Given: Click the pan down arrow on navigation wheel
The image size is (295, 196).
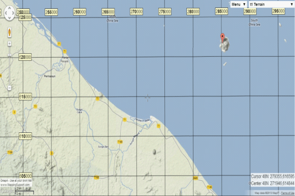Looking at the screenshot, I should point(10,18).
